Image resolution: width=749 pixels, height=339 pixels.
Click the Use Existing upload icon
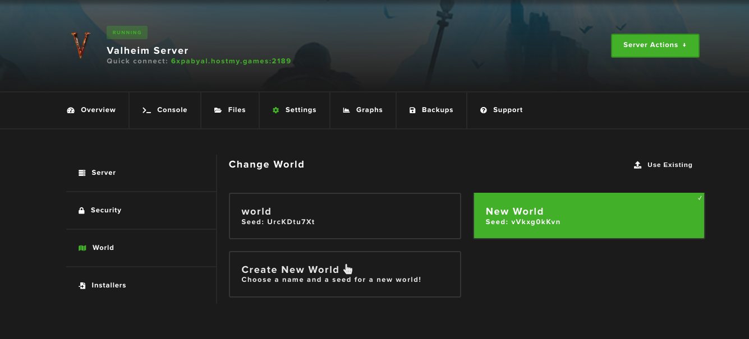click(637, 165)
